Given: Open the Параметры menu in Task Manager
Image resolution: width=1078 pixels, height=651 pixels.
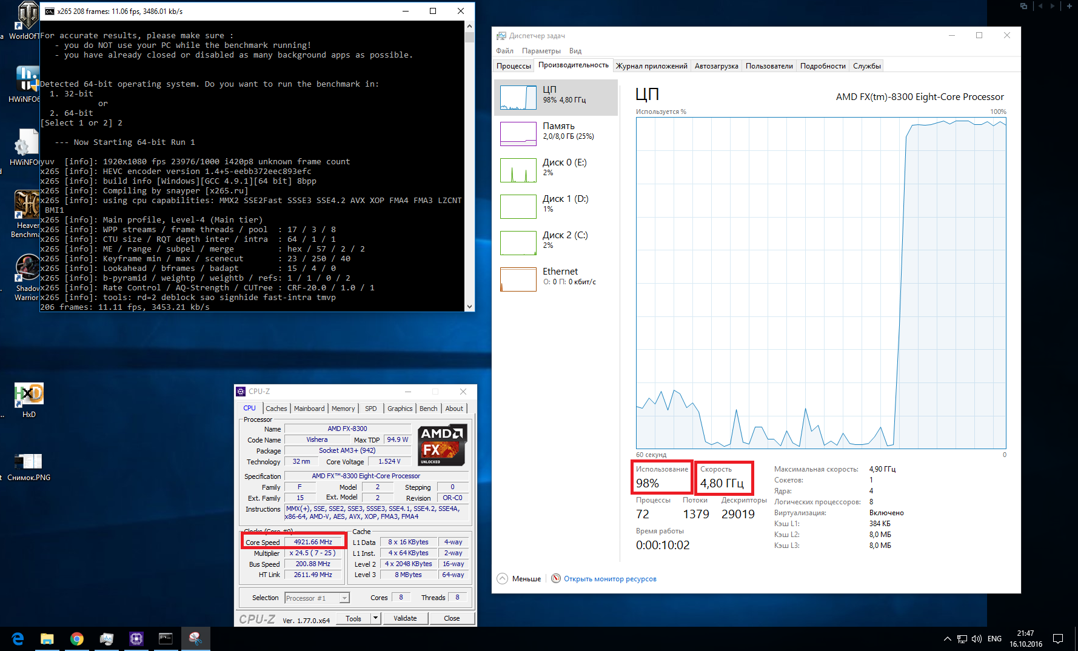Looking at the screenshot, I should coord(541,51).
